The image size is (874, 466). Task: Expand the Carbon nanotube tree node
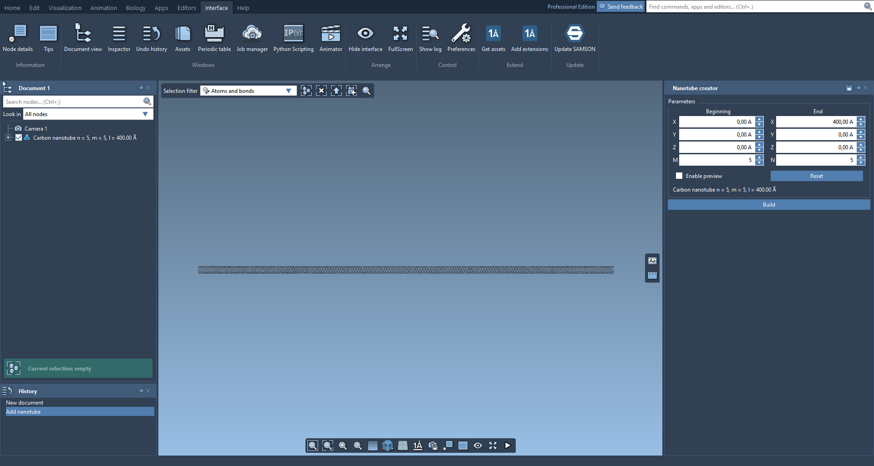coord(8,138)
